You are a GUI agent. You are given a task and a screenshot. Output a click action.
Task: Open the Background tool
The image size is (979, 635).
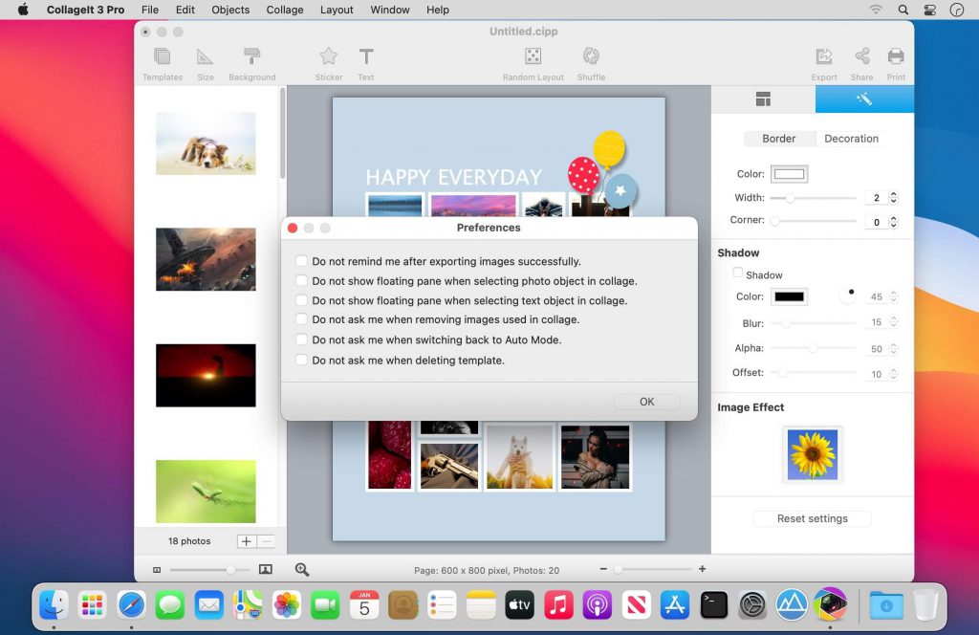[251, 59]
